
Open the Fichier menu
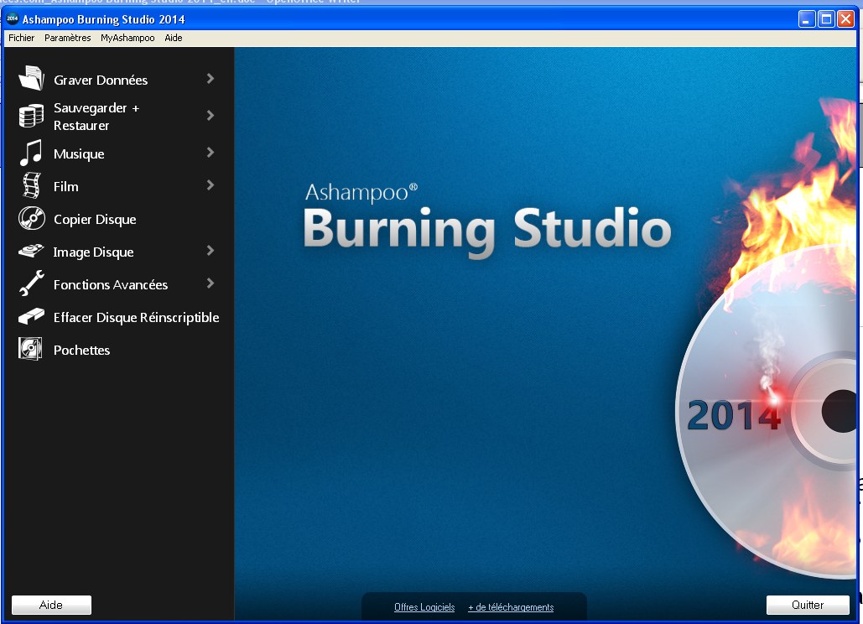[x=22, y=38]
